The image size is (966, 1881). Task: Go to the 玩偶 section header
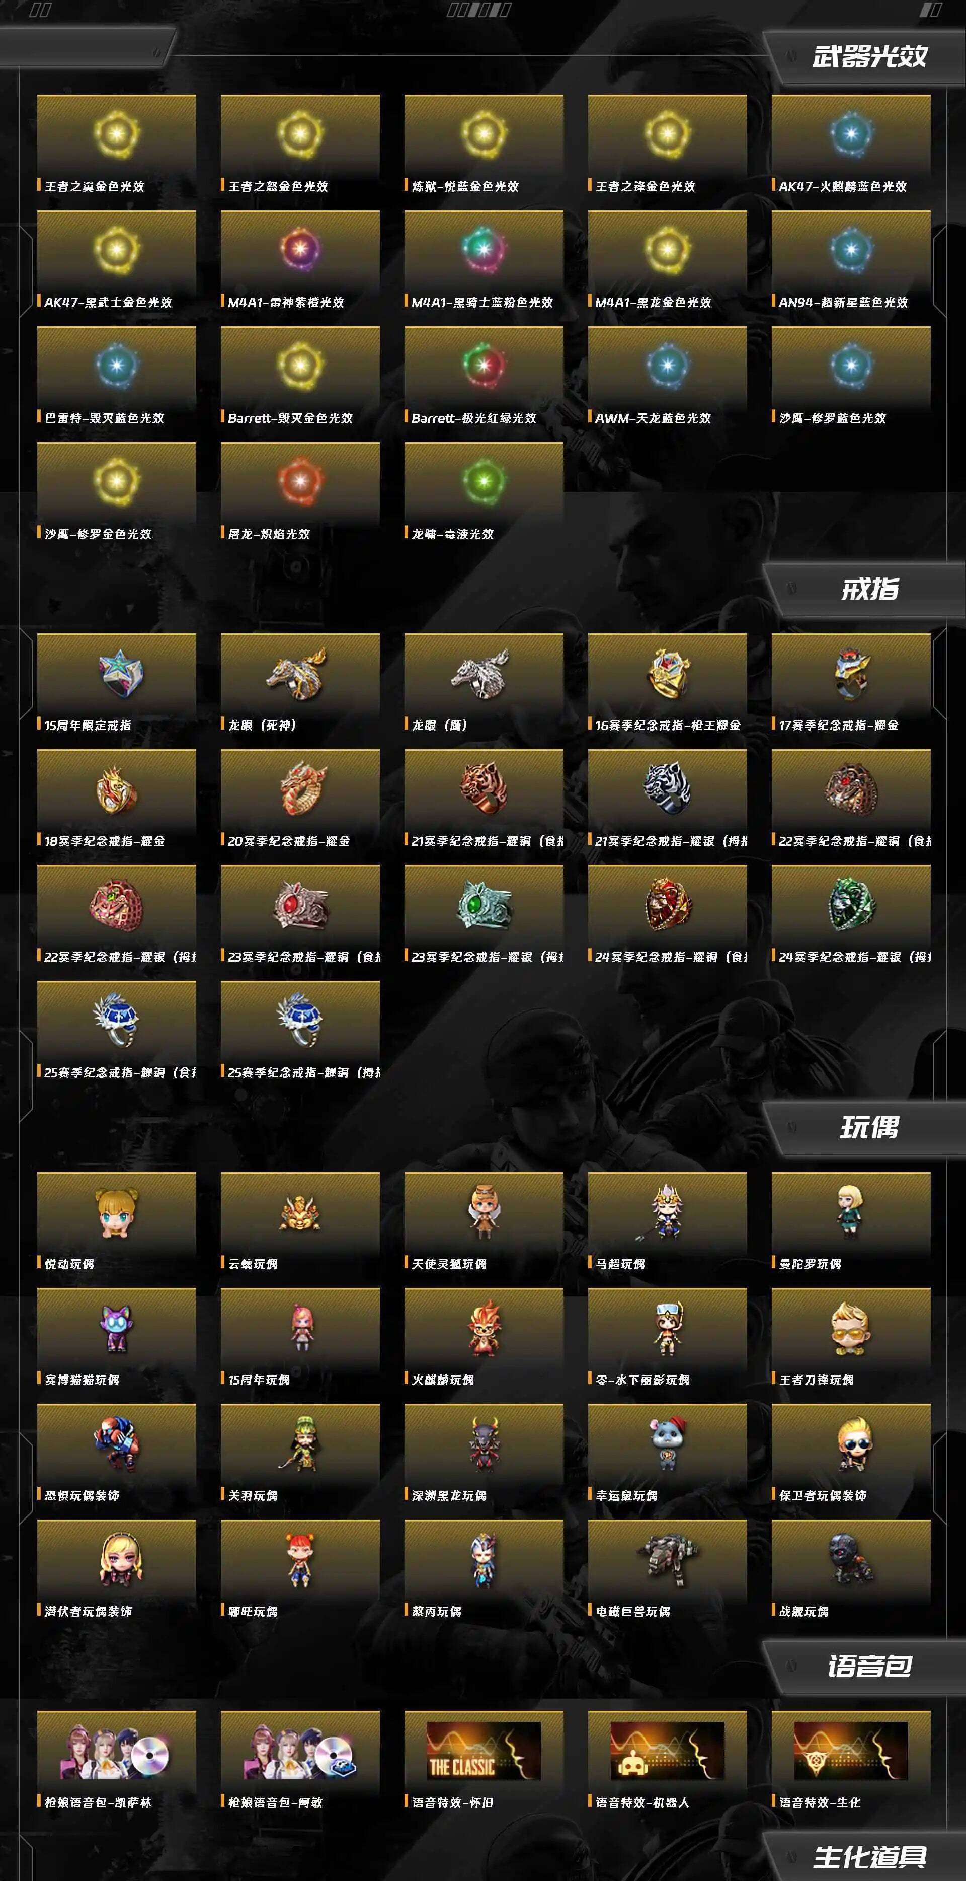pyautogui.click(x=869, y=1127)
